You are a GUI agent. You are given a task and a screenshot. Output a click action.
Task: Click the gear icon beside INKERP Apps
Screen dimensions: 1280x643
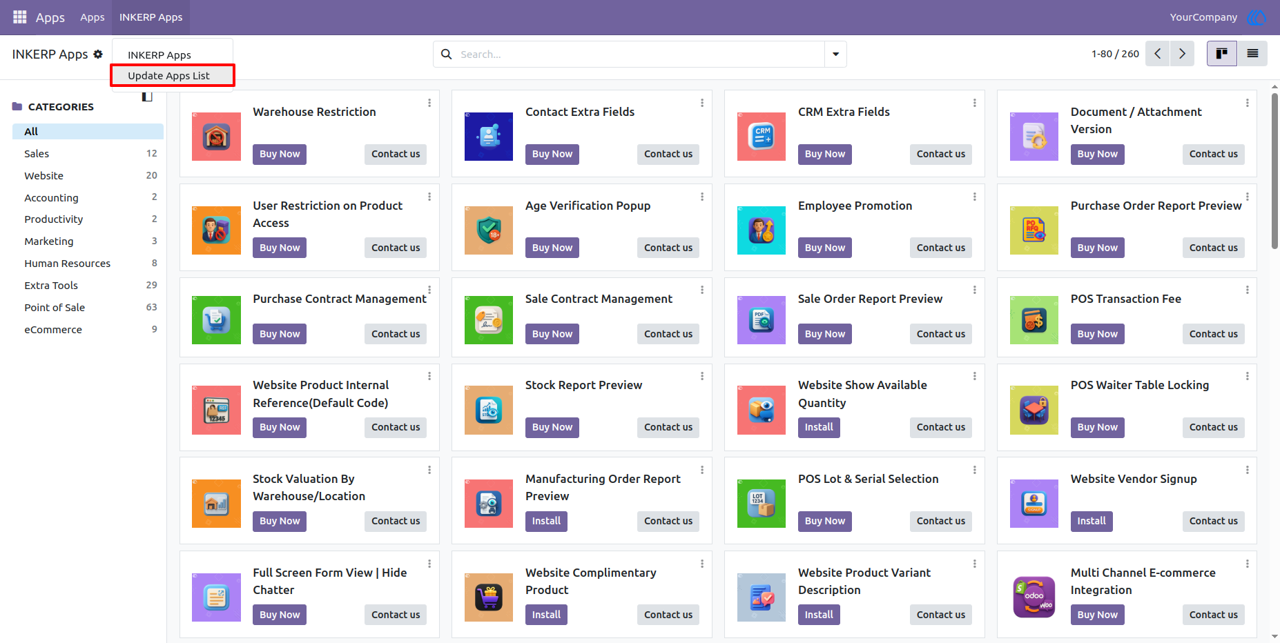[x=98, y=54]
